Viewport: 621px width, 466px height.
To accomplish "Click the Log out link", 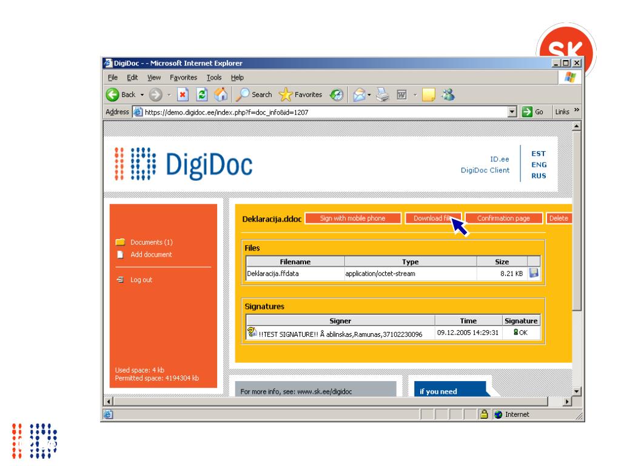I will click(x=141, y=280).
